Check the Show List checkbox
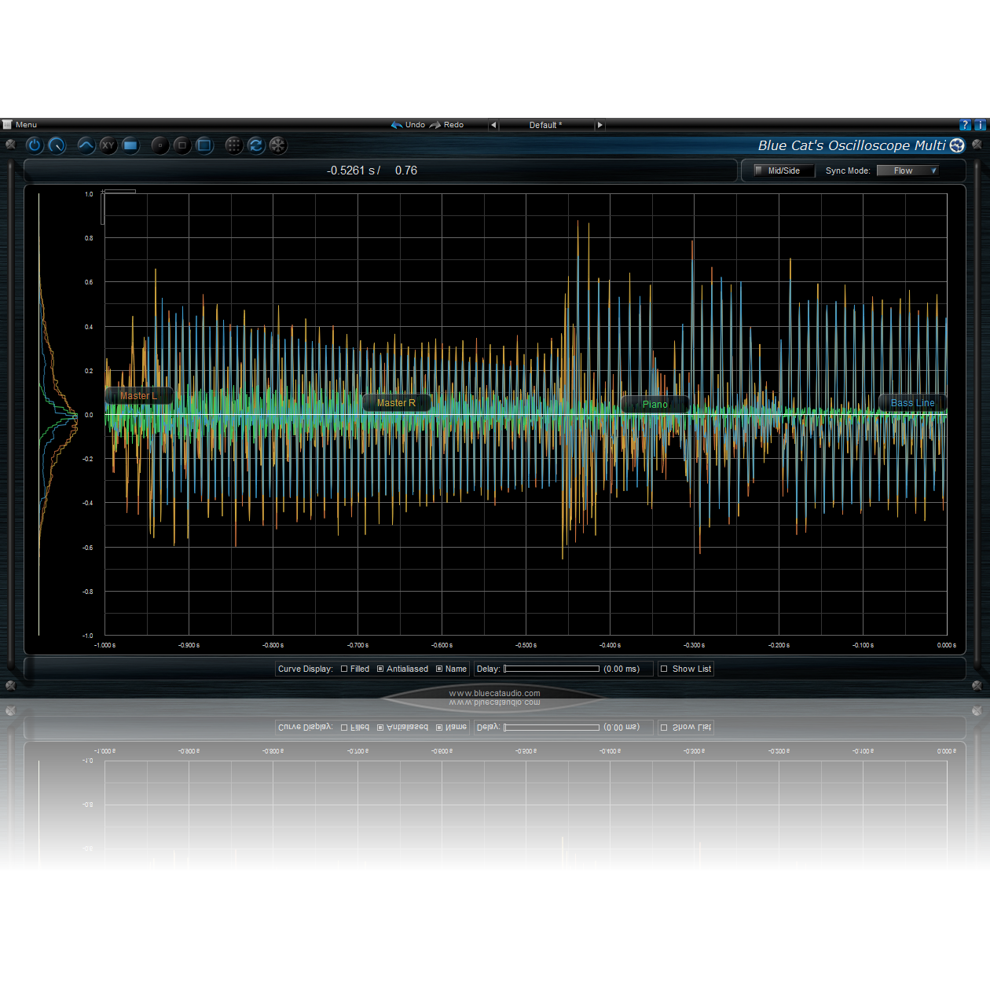 664,669
